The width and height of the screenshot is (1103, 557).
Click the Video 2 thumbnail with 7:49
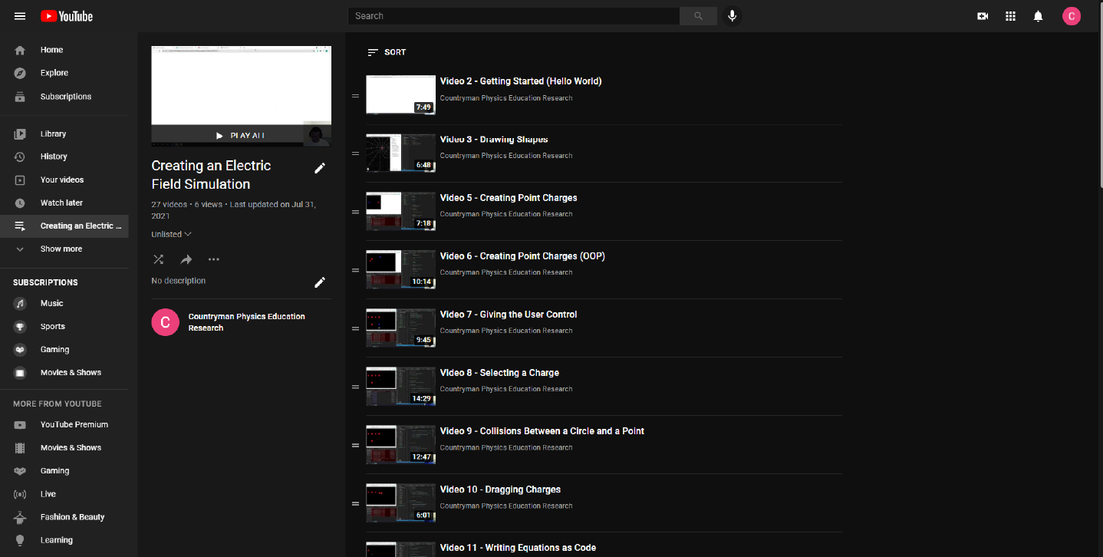click(x=400, y=95)
